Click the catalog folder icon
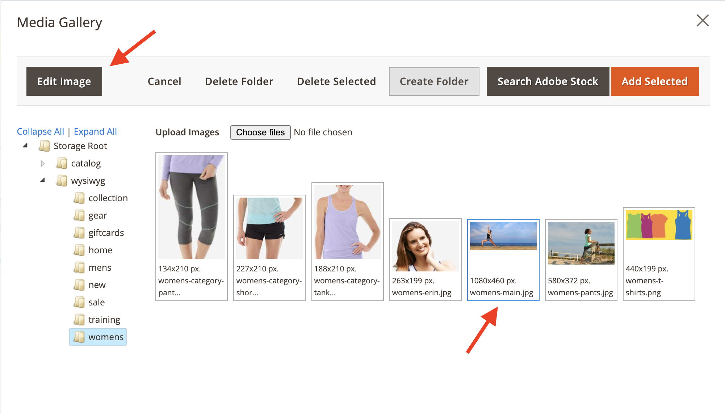The height and width of the screenshot is (414, 725). coord(62,163)
